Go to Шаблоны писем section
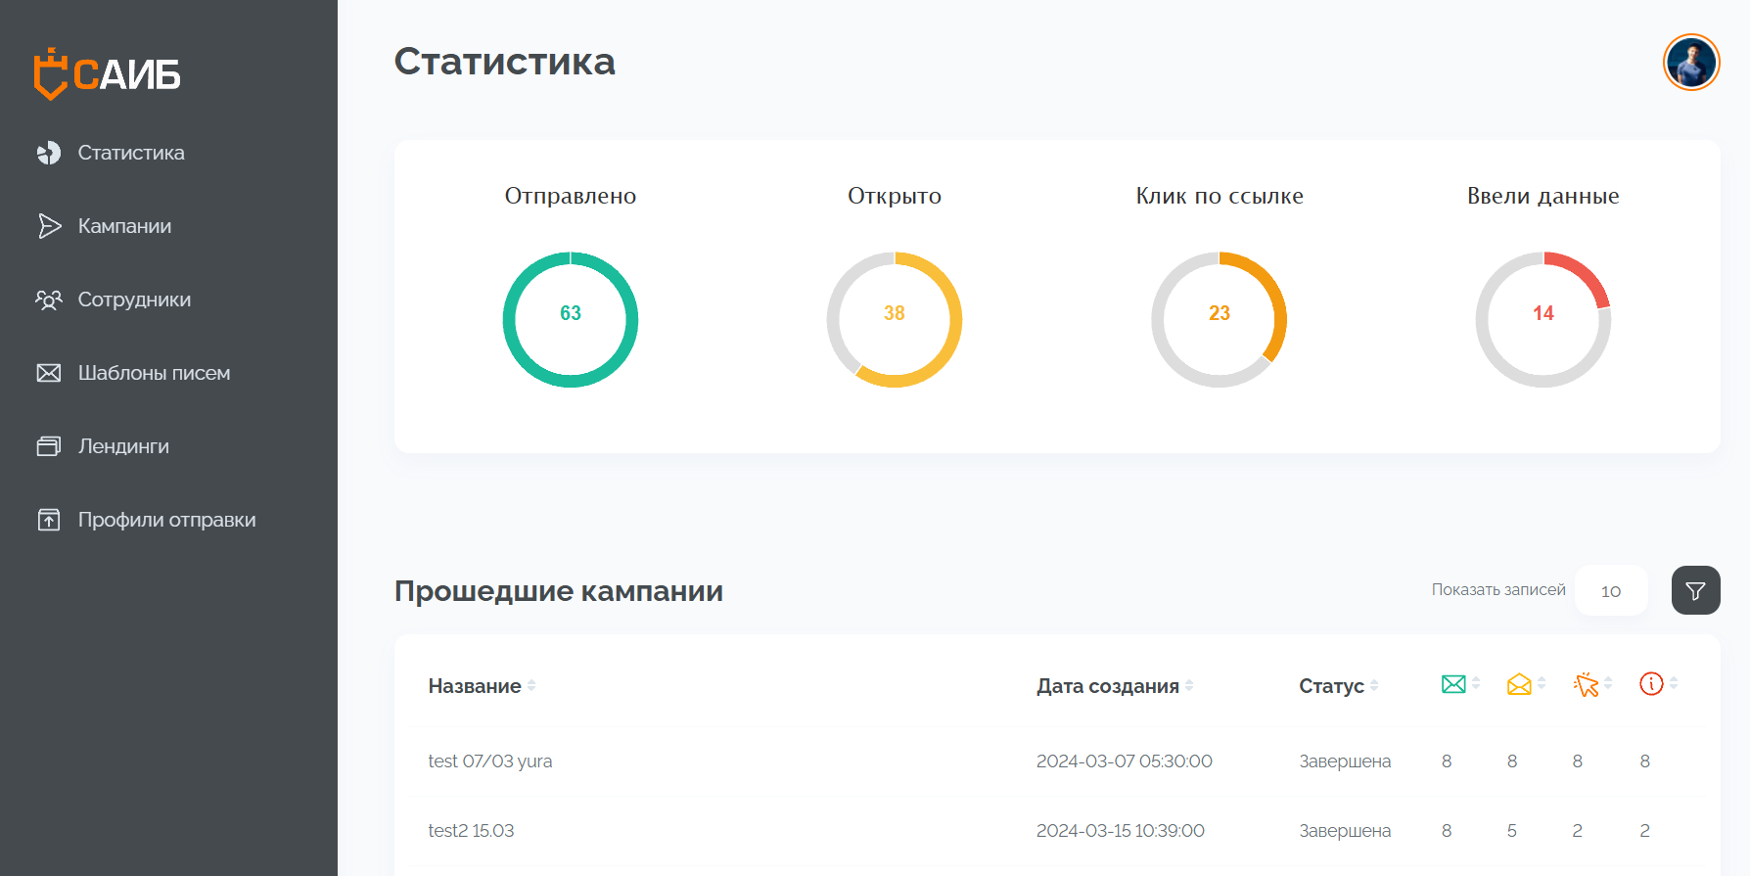 point(154,373)
